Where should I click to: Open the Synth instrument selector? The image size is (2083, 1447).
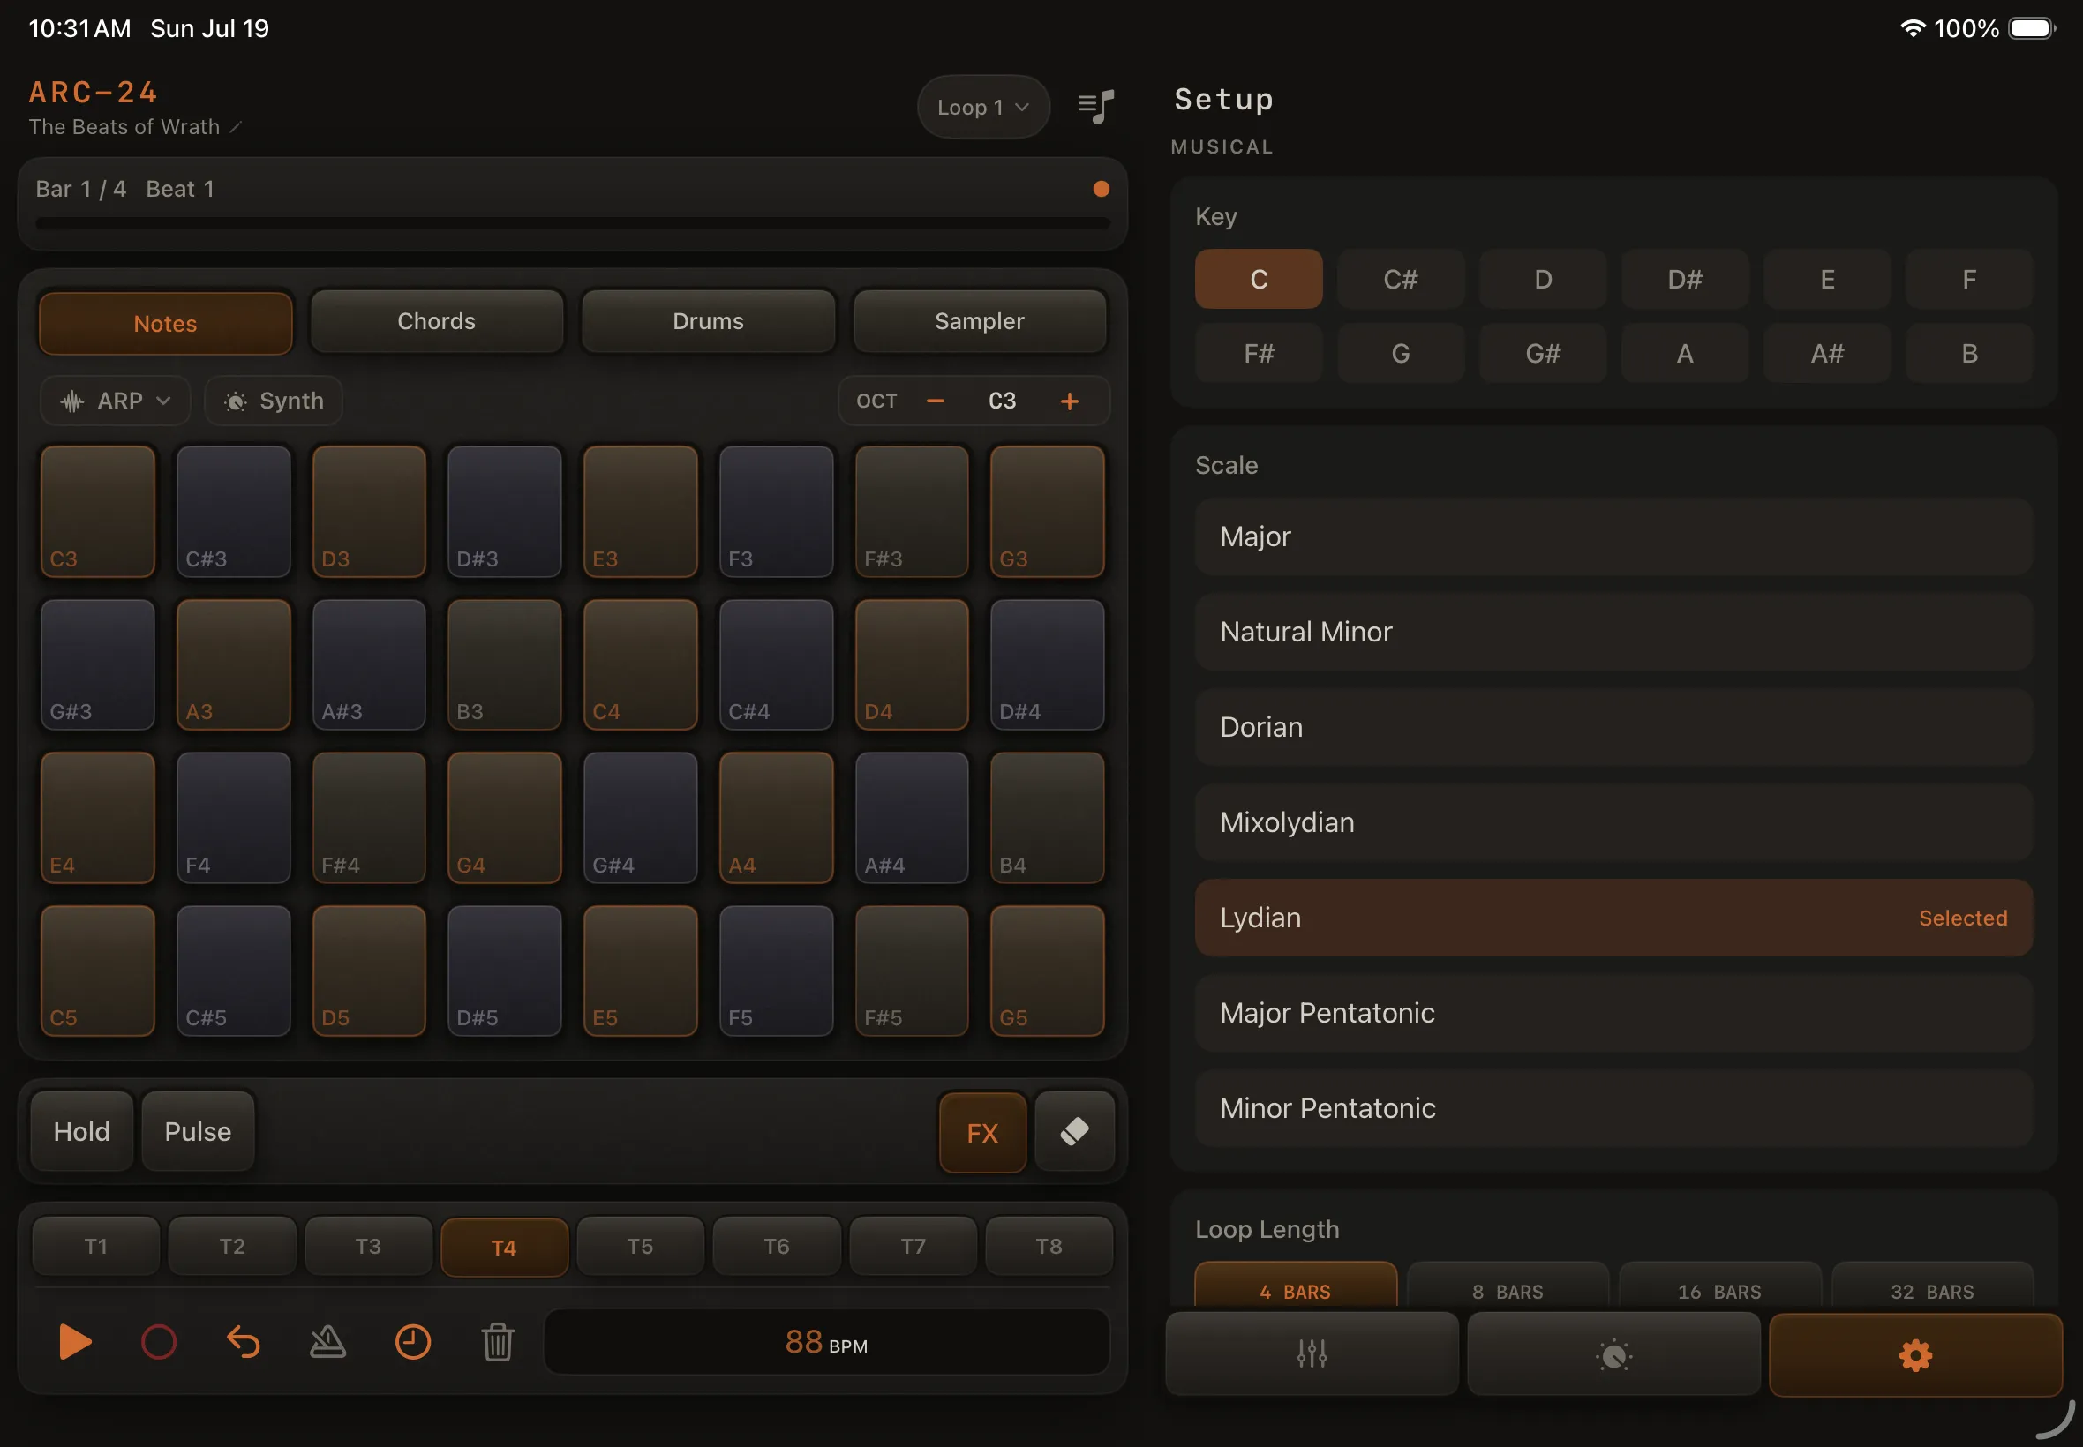(x=273, y=401)
